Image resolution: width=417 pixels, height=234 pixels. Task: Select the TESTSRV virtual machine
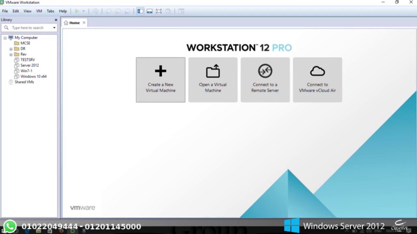pos(28,60)
